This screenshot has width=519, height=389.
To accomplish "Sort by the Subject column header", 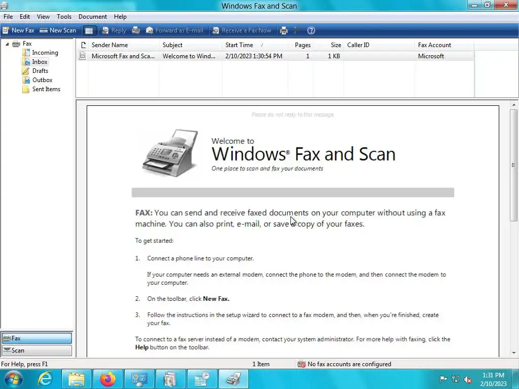I will [191, 45].
